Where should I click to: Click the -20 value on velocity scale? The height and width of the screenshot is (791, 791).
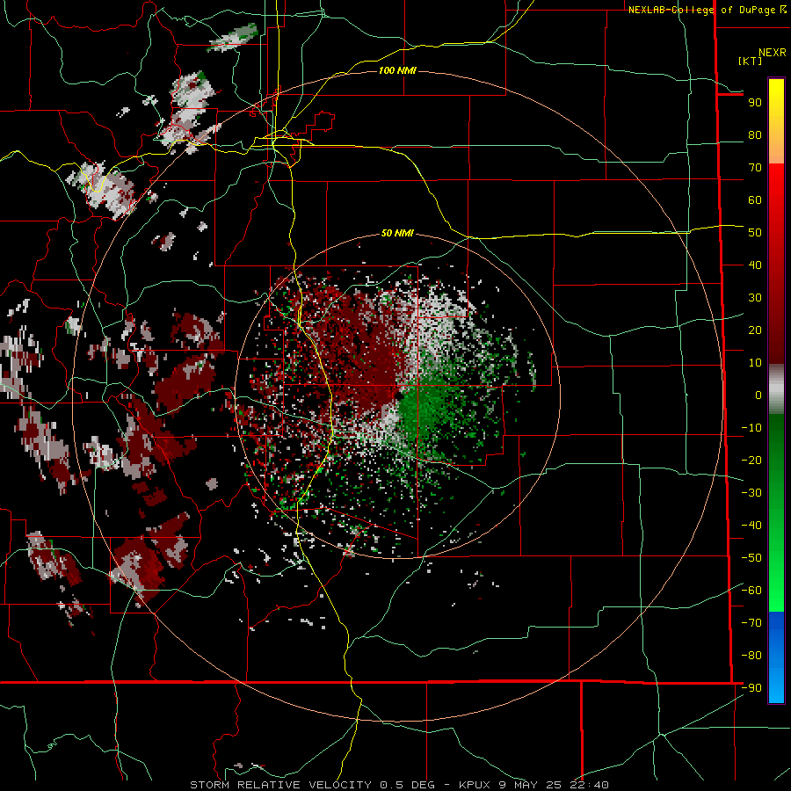[751, 461]
